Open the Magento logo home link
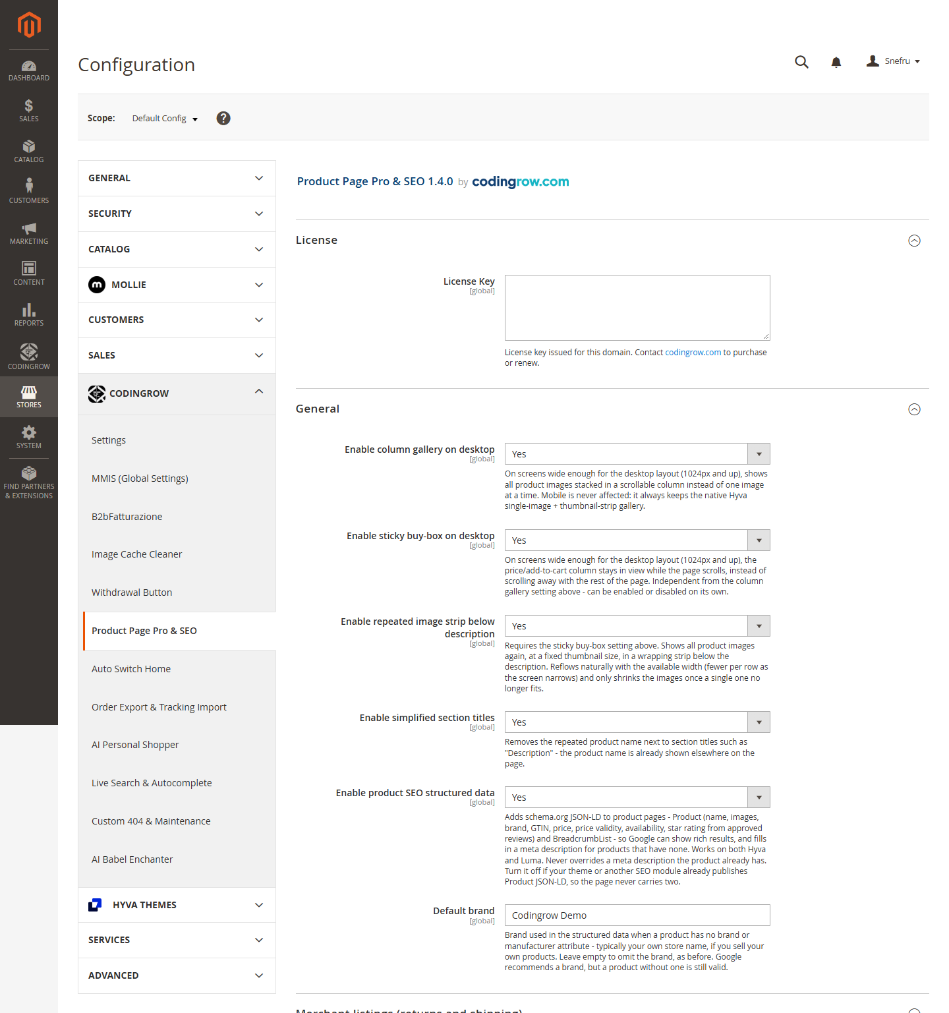 pyautogui.click(x=29, y=25)
